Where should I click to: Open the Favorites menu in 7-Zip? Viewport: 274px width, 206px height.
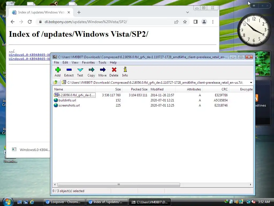coord(88,62)
